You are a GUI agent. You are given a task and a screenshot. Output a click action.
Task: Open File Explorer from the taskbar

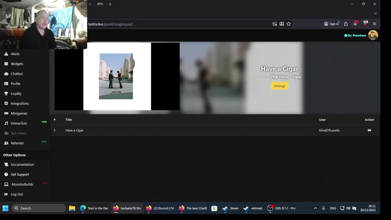point(72,208)
